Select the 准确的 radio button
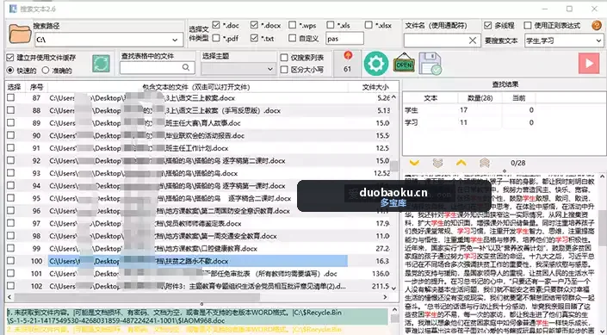Screen dimensions: 607x335 (x=46, y=71)
